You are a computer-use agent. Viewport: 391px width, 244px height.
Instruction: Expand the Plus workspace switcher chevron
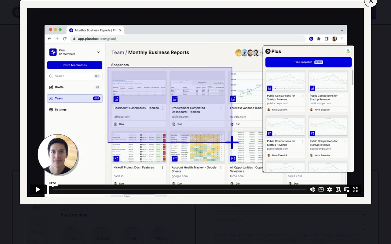[x=98, y=52]
